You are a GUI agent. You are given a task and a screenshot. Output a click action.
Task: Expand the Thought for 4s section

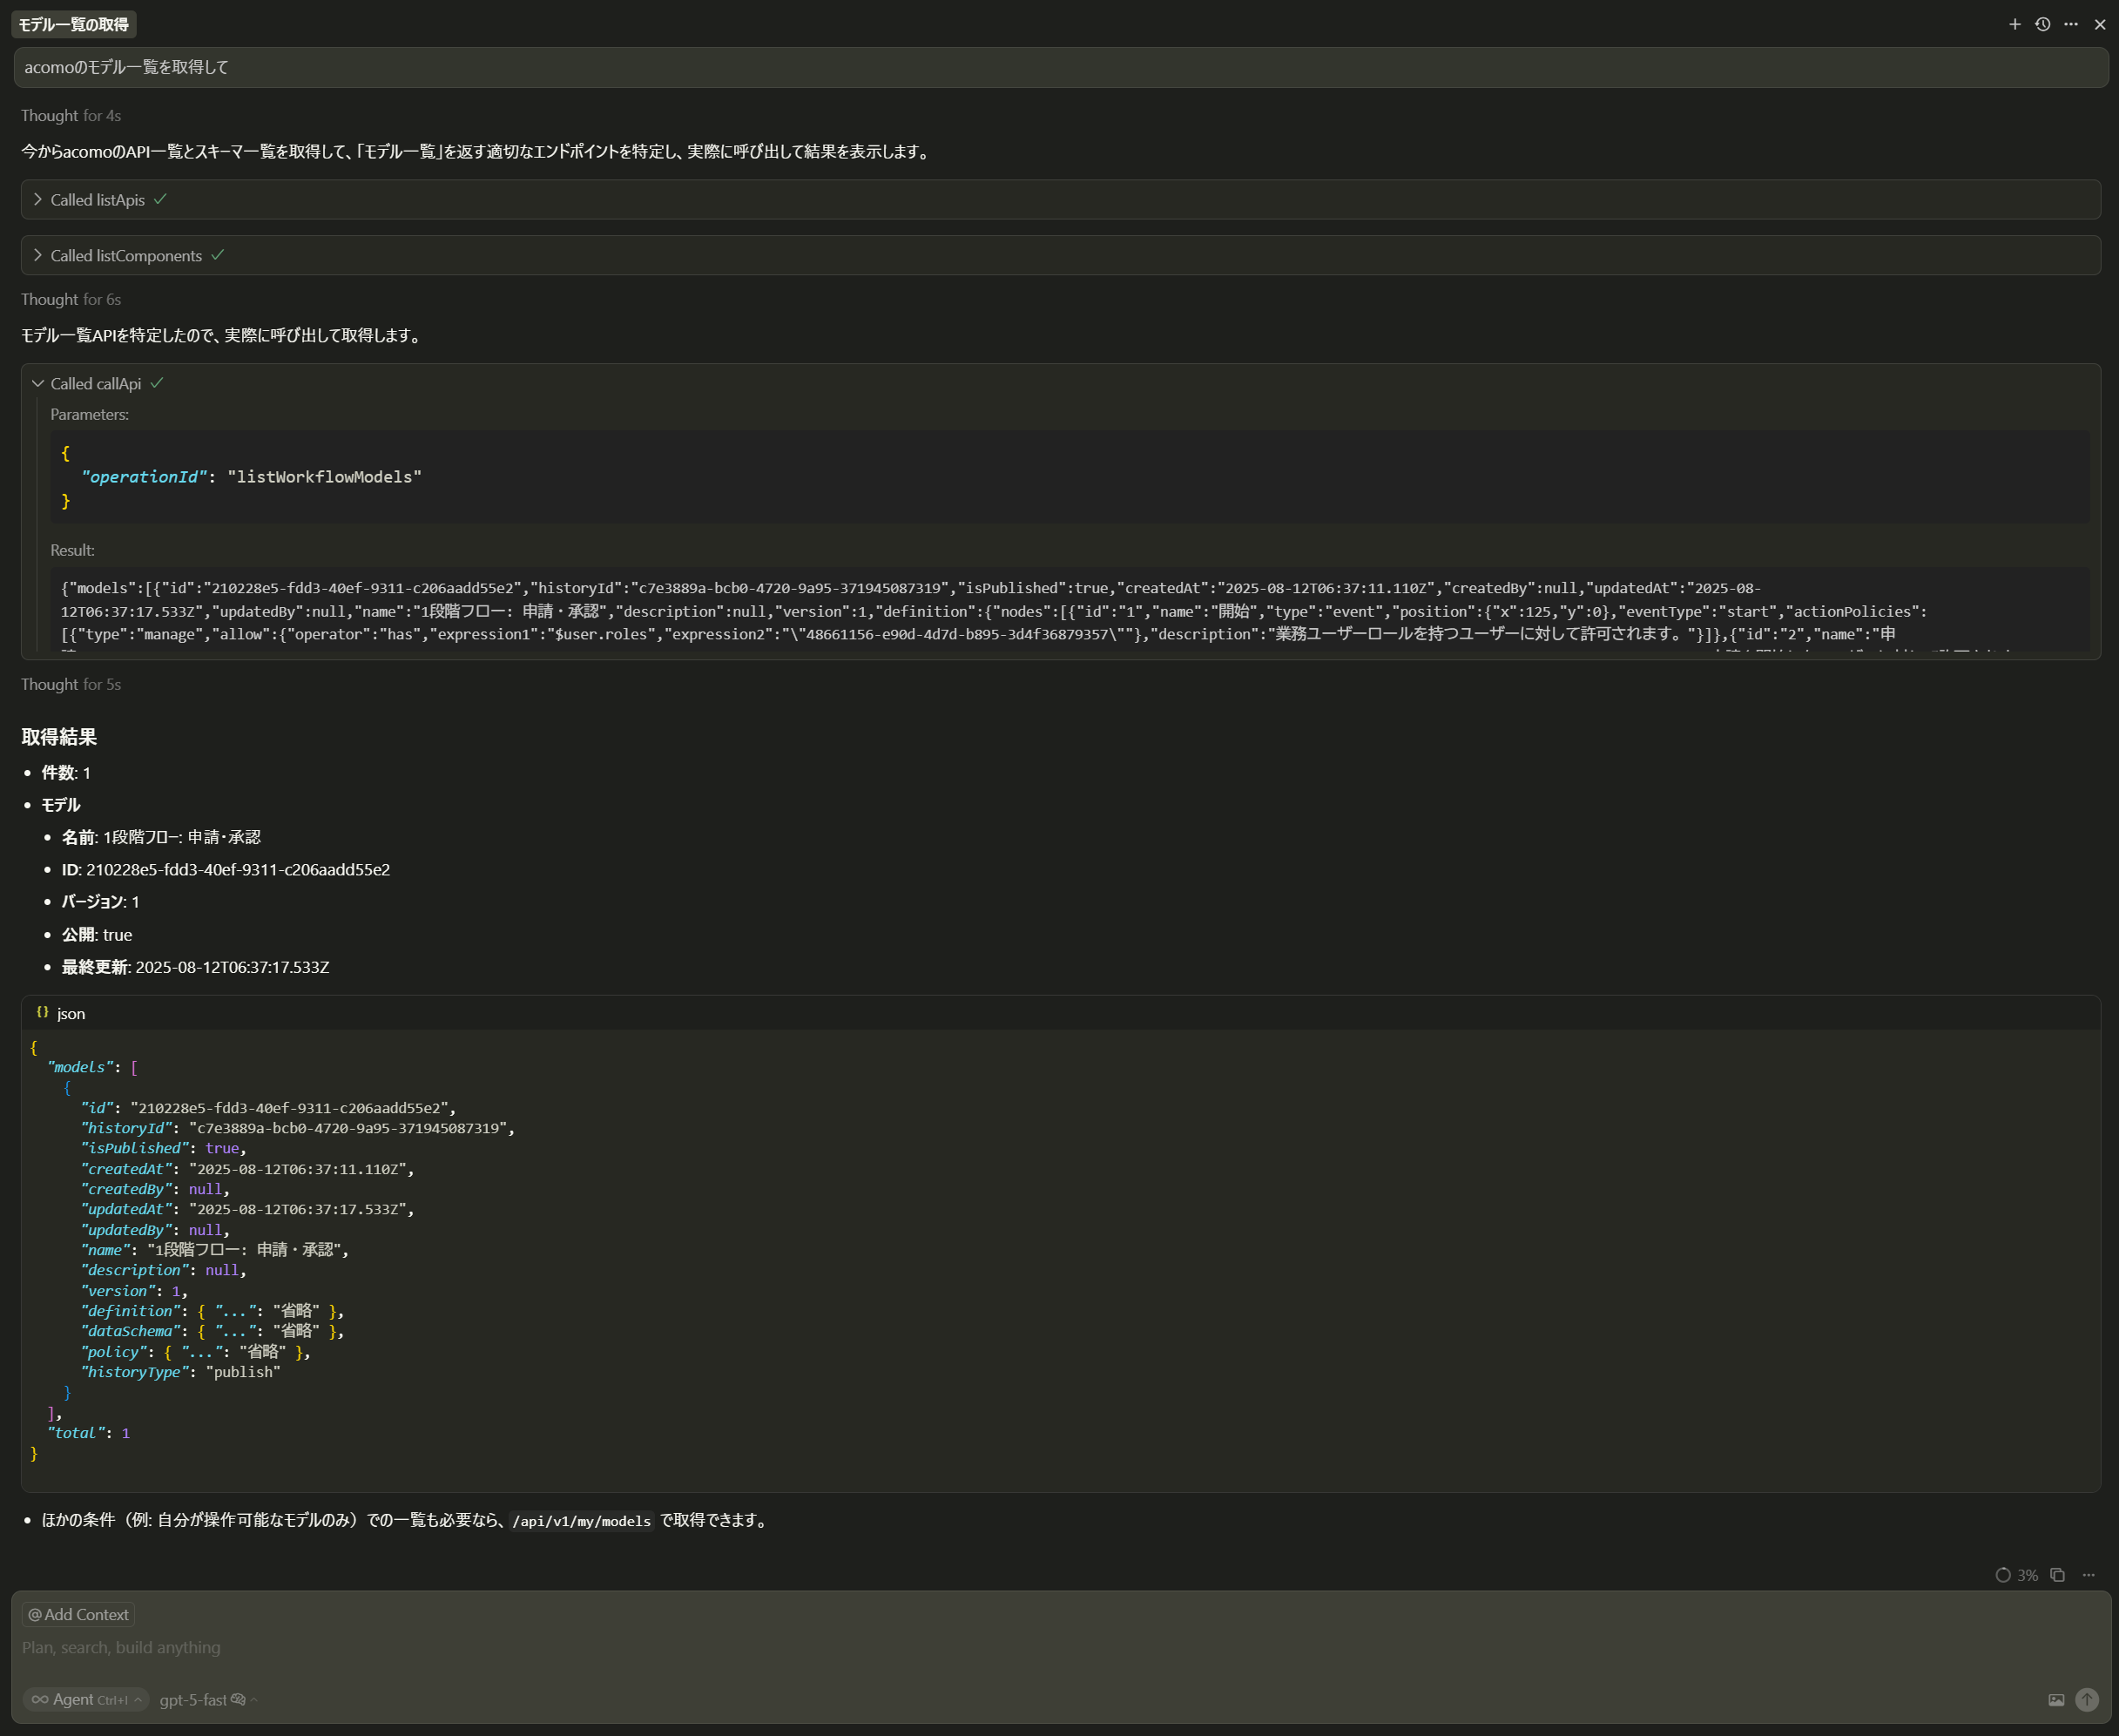coord(71,116)
